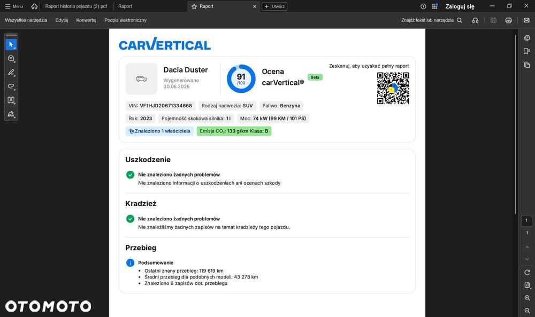Open the AI assistant panel icon
The image size is (535, 317).
(x=527, y=38)
